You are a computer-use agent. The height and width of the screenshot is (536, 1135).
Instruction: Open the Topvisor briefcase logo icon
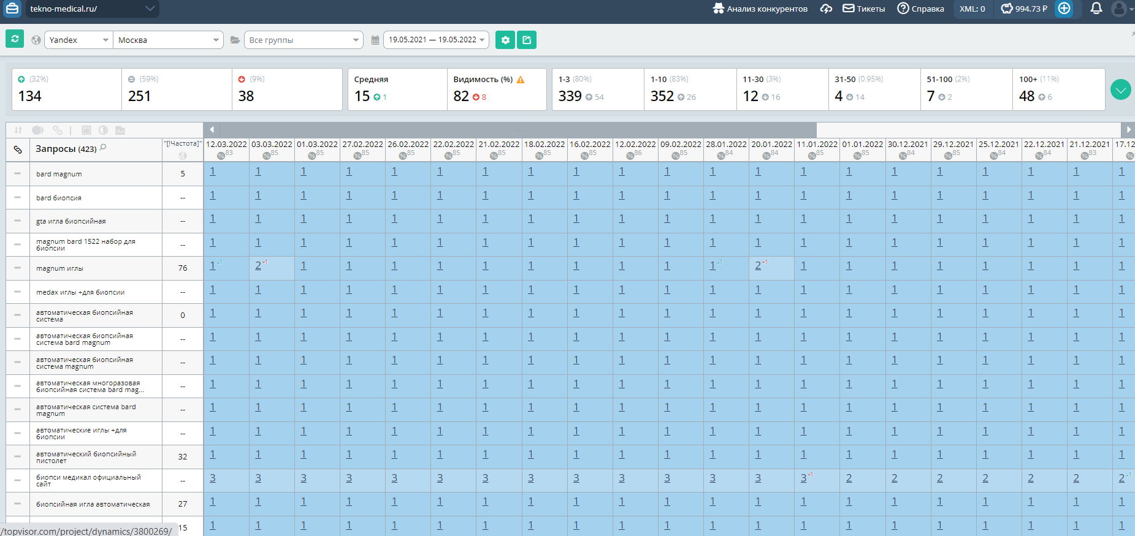(x=12, y=9)
